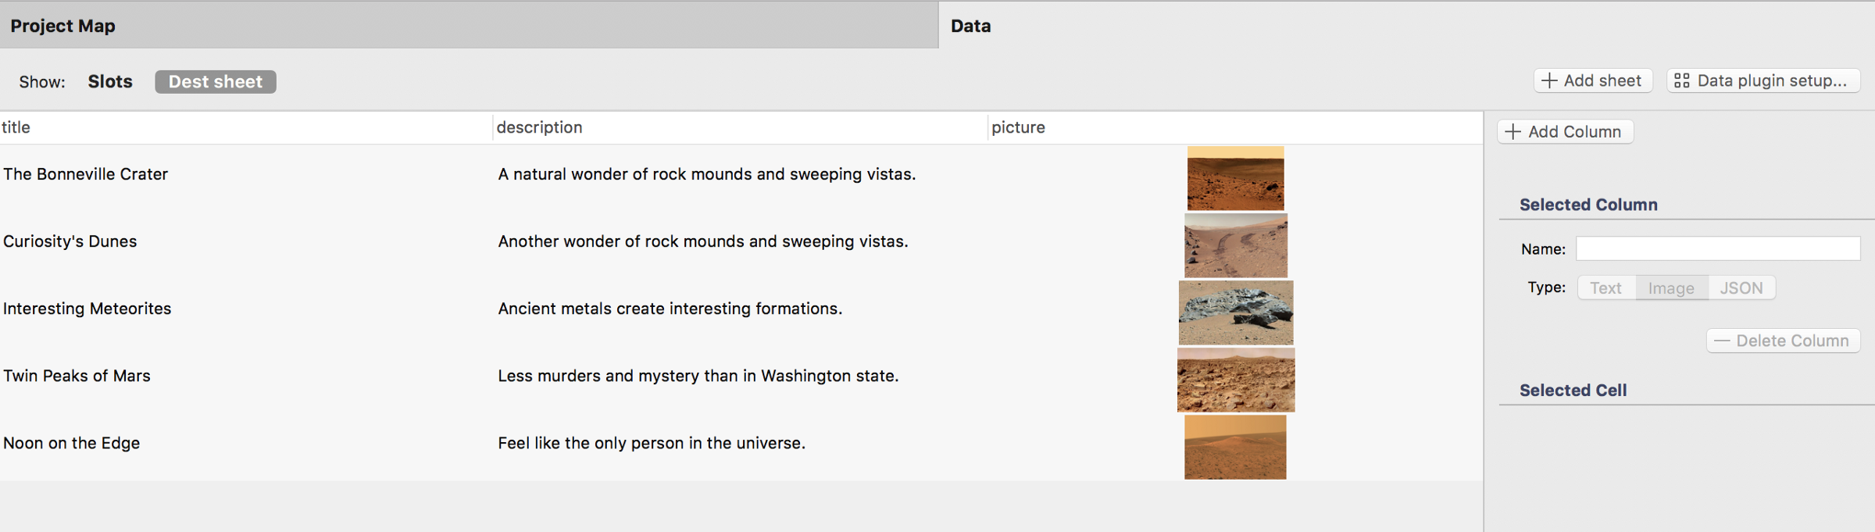Select the picture column header
The image size is (1875, 532).
coord(1018,127)
